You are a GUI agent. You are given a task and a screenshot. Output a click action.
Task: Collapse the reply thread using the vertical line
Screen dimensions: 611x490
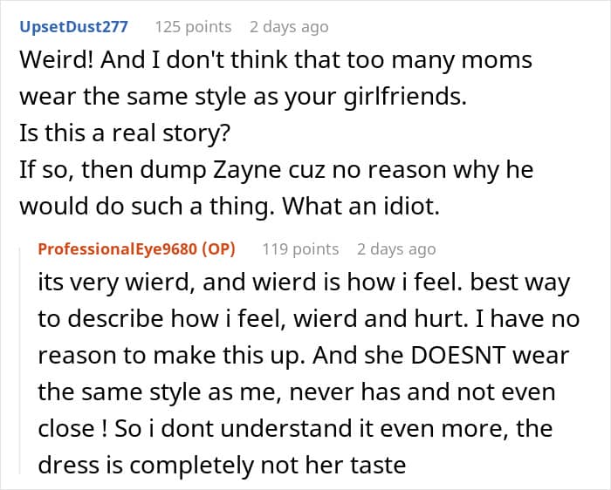tap(20, 360)
